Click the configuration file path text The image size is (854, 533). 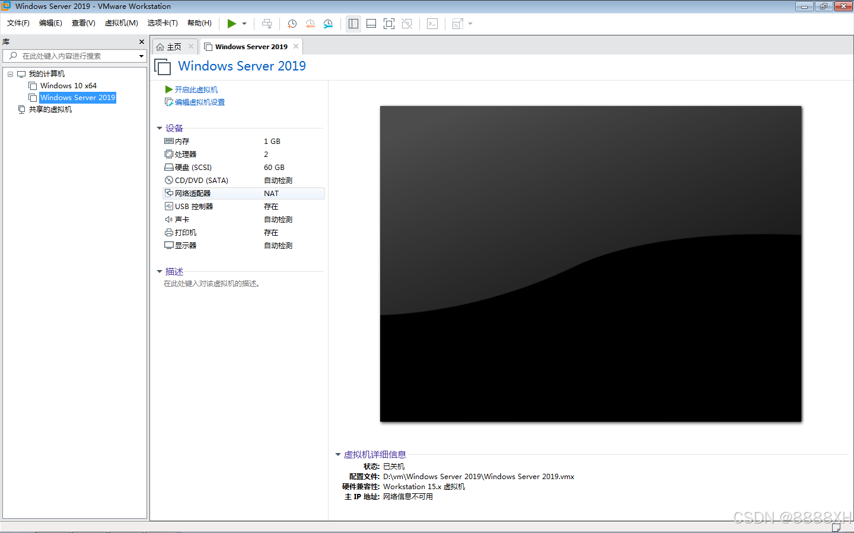(x=479, y=477)
